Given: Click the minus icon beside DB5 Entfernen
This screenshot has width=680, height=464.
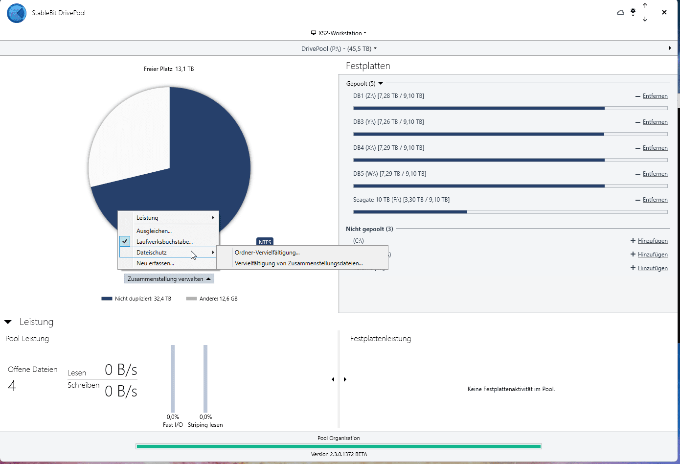Looking at the screenshot, I should [x=638, y=174].
